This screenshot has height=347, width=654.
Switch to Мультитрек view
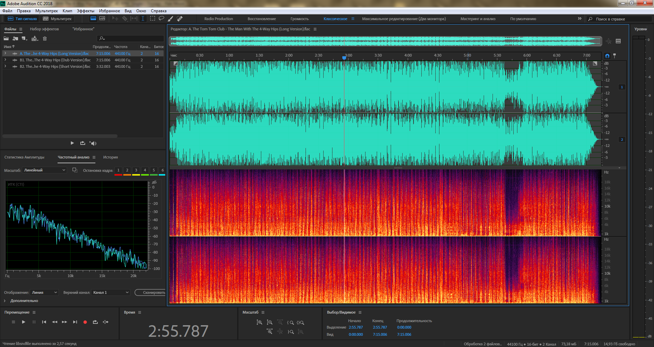[x=57, y=19]
